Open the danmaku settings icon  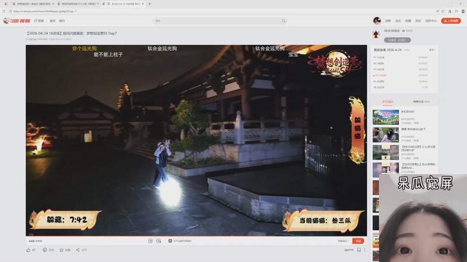tap(159, 241)
